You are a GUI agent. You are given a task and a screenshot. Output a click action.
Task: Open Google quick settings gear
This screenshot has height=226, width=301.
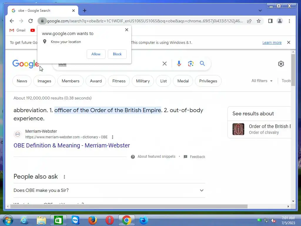[281, 64]
